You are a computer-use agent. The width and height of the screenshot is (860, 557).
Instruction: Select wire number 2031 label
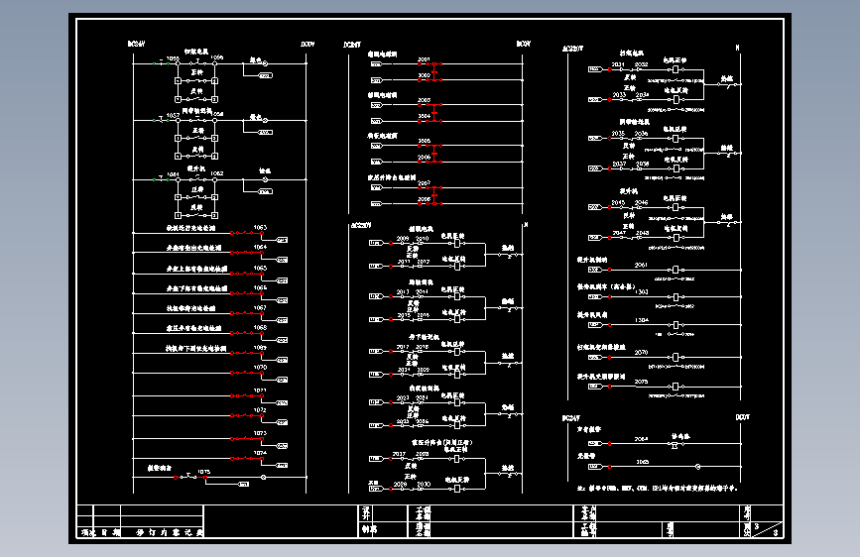click(x=618, y=64)
